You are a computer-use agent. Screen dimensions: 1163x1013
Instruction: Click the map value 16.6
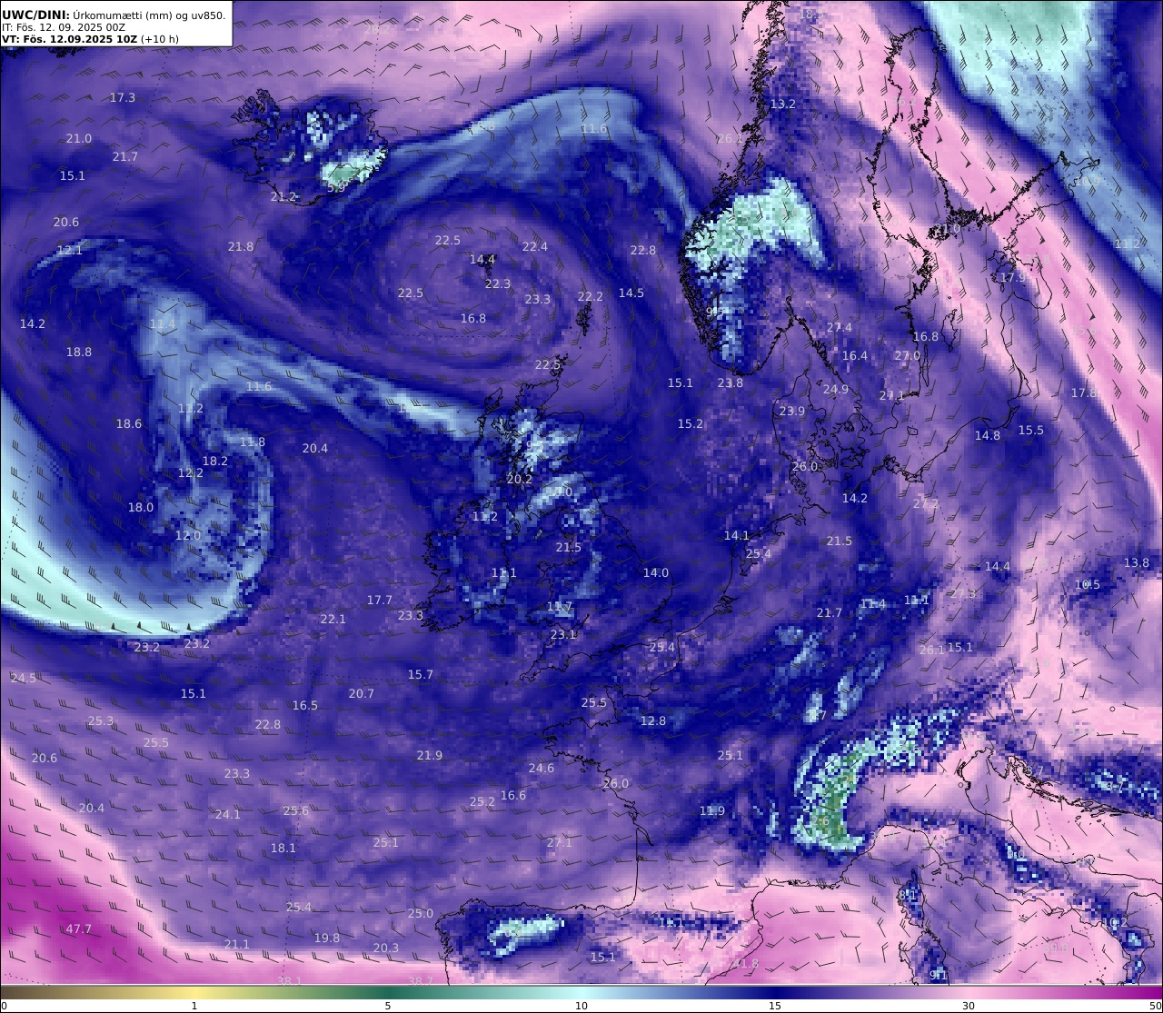[513, 795]
